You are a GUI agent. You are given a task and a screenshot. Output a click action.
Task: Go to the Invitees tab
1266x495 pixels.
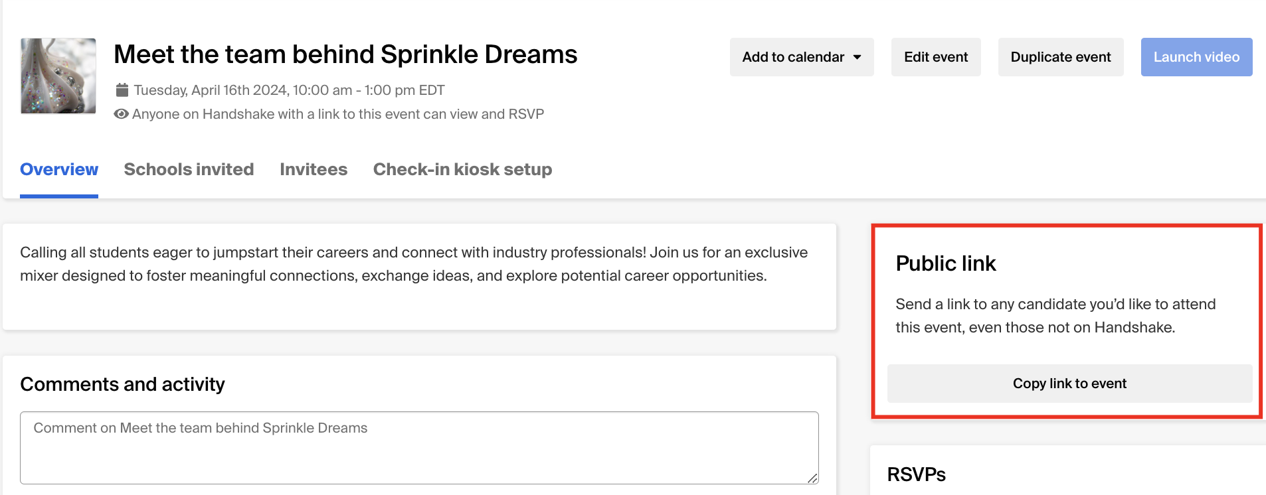coord(314,170)
